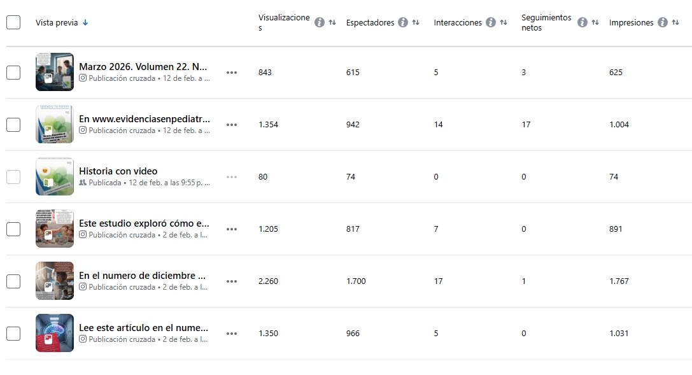
Task: Click the info icon next to Interacciones
Action: (490, 22)
